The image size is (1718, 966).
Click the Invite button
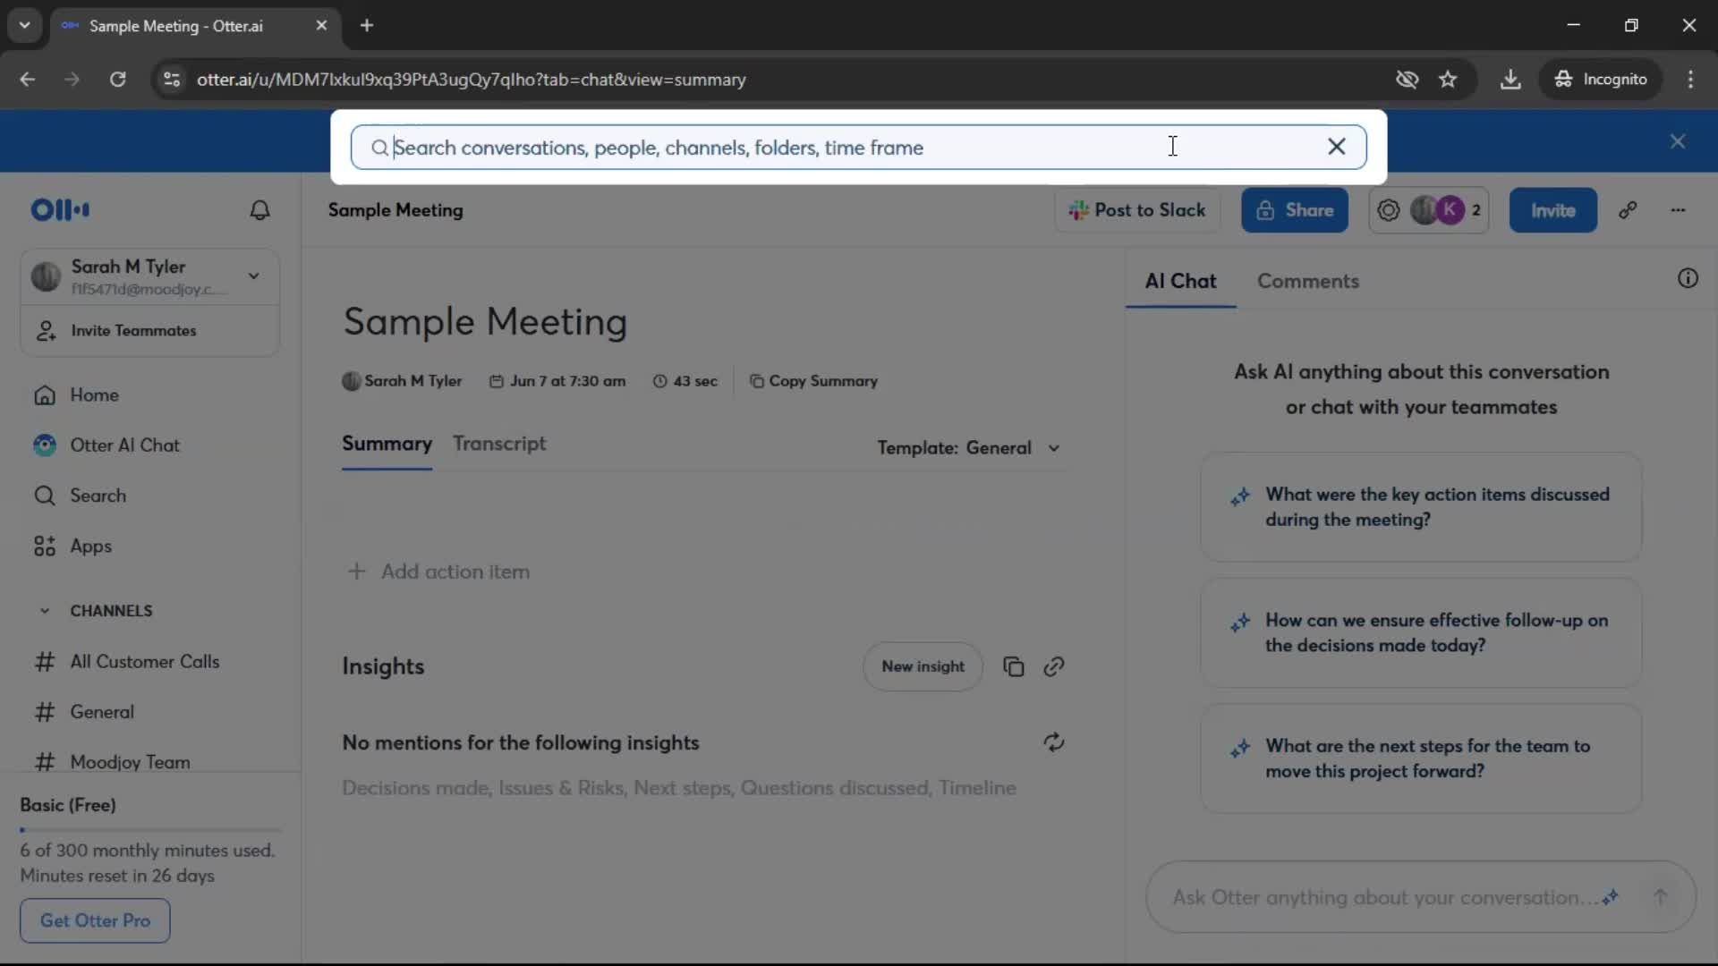point(1552,210)
